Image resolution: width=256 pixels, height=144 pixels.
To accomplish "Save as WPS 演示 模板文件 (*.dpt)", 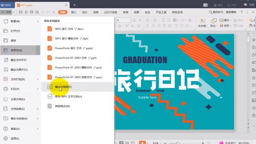I will (78, 38).
